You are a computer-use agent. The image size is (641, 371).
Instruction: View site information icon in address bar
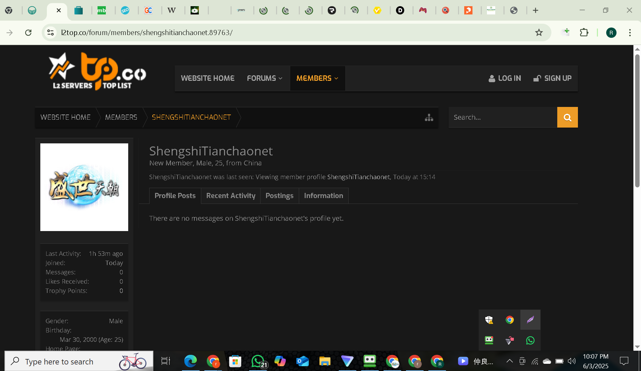[50, 33]
